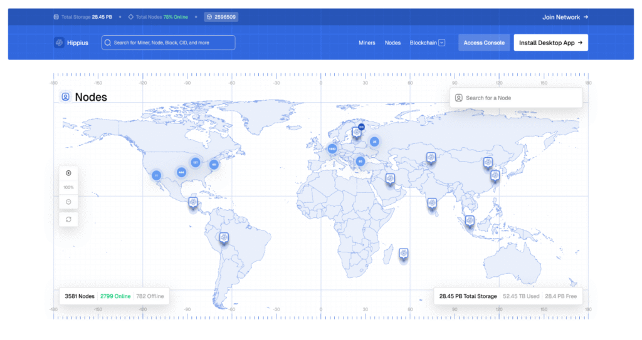Open the Miners menu item
The image size is (642, 340).
coord(367,43)
